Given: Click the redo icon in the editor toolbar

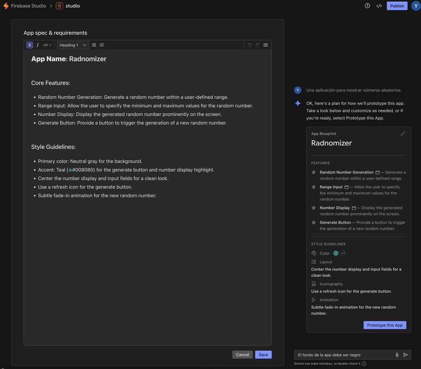Looking at the screenshot, I should point(257,45).
